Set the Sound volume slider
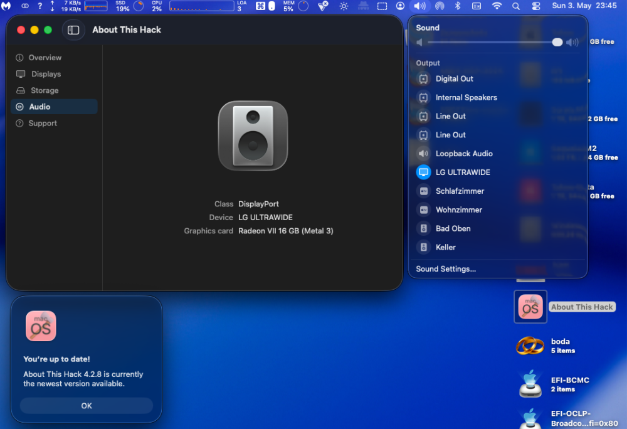 pos(495,42)
